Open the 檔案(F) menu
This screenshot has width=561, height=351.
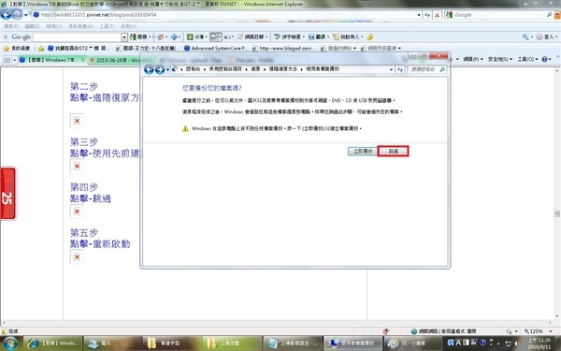coord(11,26)
